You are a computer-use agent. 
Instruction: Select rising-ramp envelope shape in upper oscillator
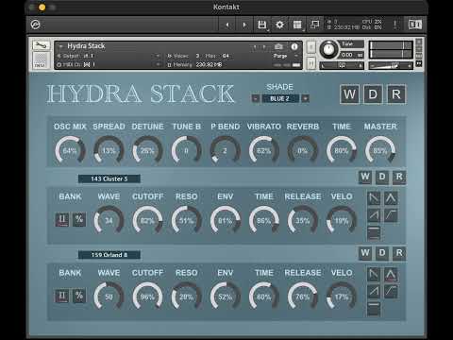tap(374, 215)
